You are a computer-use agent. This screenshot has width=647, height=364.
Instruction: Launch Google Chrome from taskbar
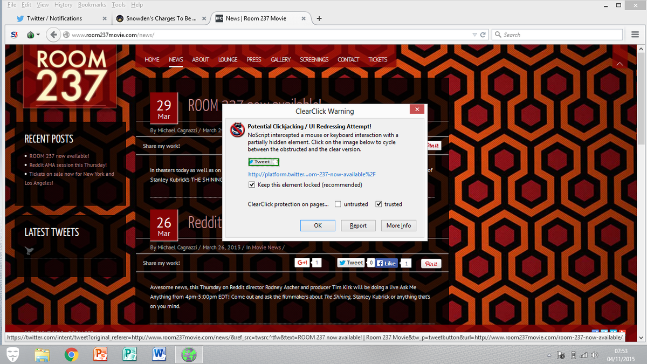[71, 354]
